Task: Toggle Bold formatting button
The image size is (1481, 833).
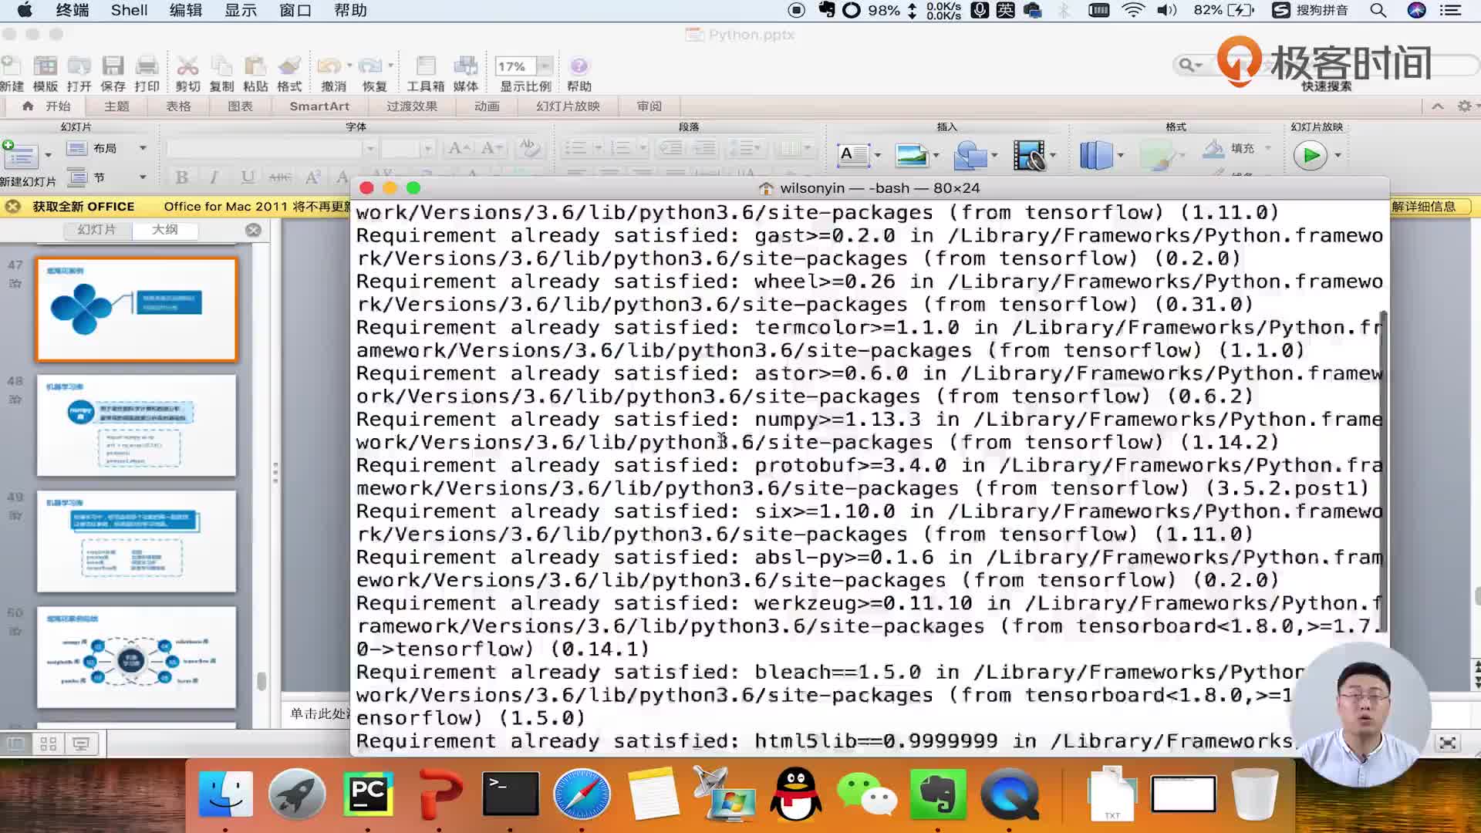Action: pyautogui.click(x=181, y=177)
